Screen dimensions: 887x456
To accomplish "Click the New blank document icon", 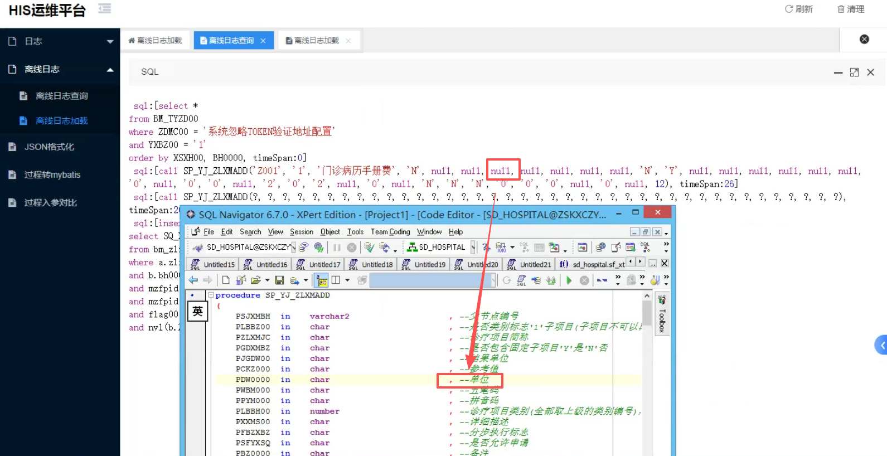I will point(226,280).
